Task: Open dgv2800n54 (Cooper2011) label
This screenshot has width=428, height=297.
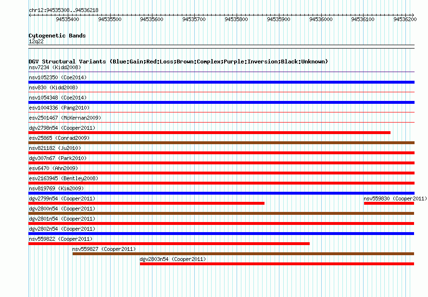Action: coord(62,209)
